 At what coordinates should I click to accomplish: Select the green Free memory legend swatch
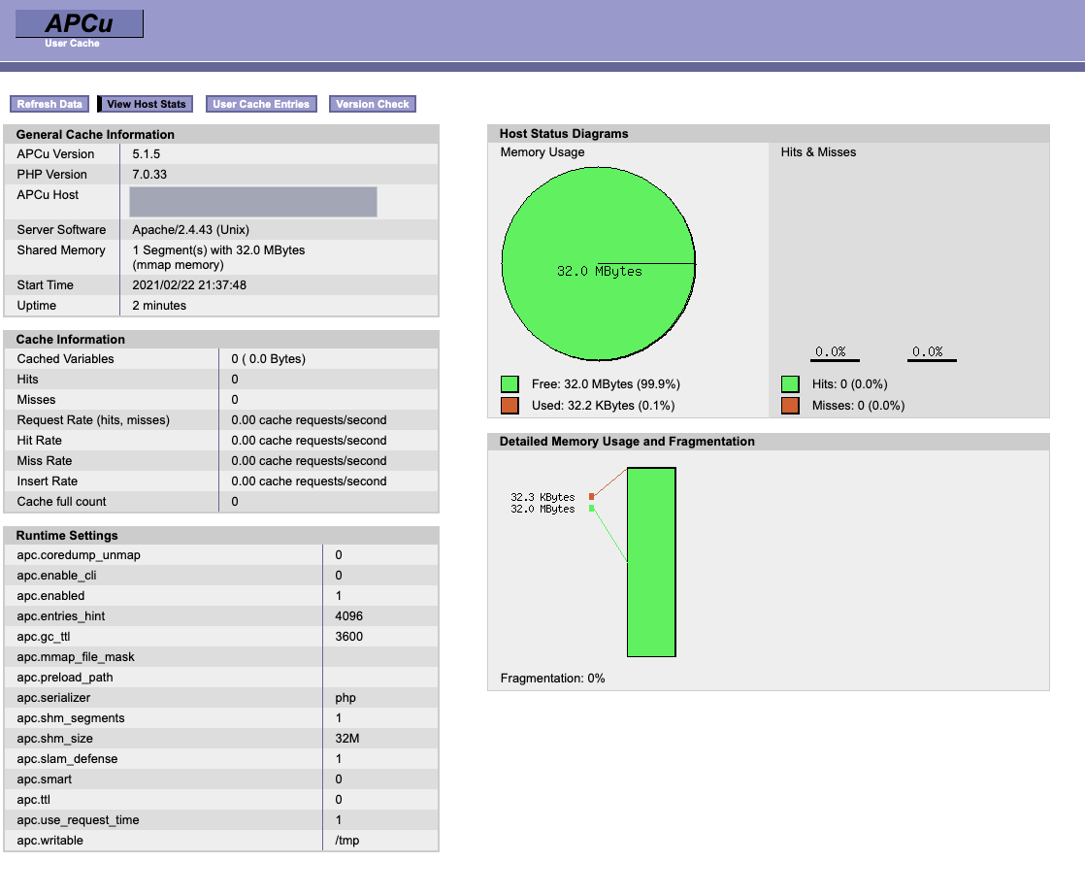pyautogui.click(x=510, y=383)
